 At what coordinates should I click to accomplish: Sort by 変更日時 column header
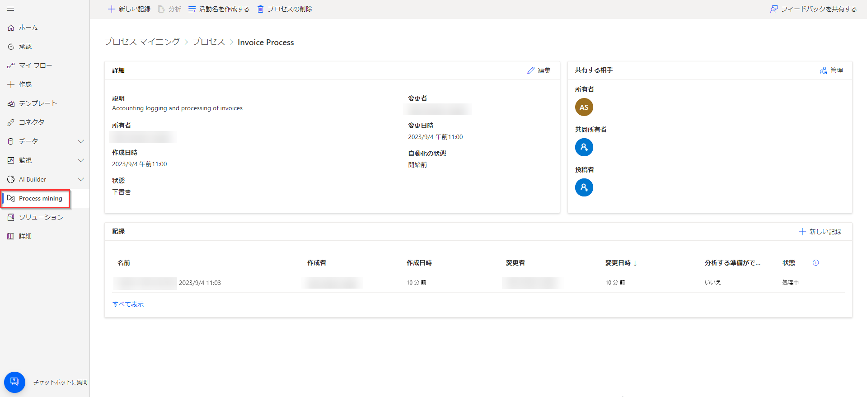click(621, 263)
